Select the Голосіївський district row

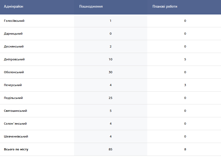[x=110, y=21]
